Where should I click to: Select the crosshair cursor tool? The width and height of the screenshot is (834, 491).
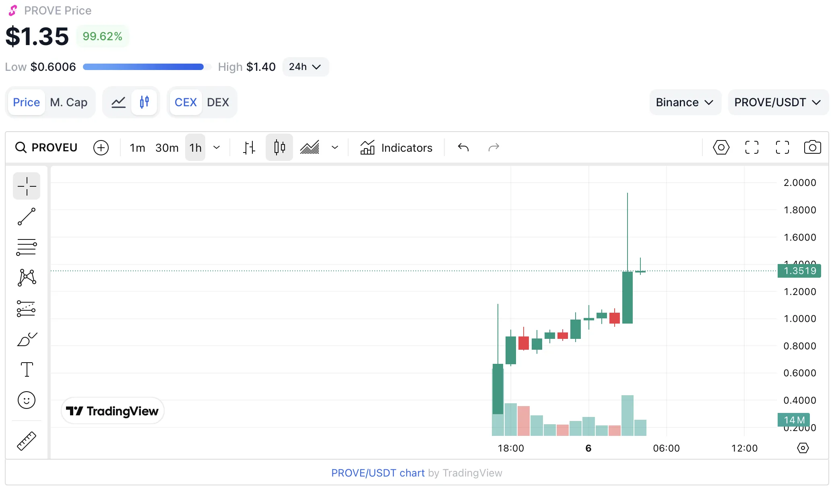[x=27, y=186]
